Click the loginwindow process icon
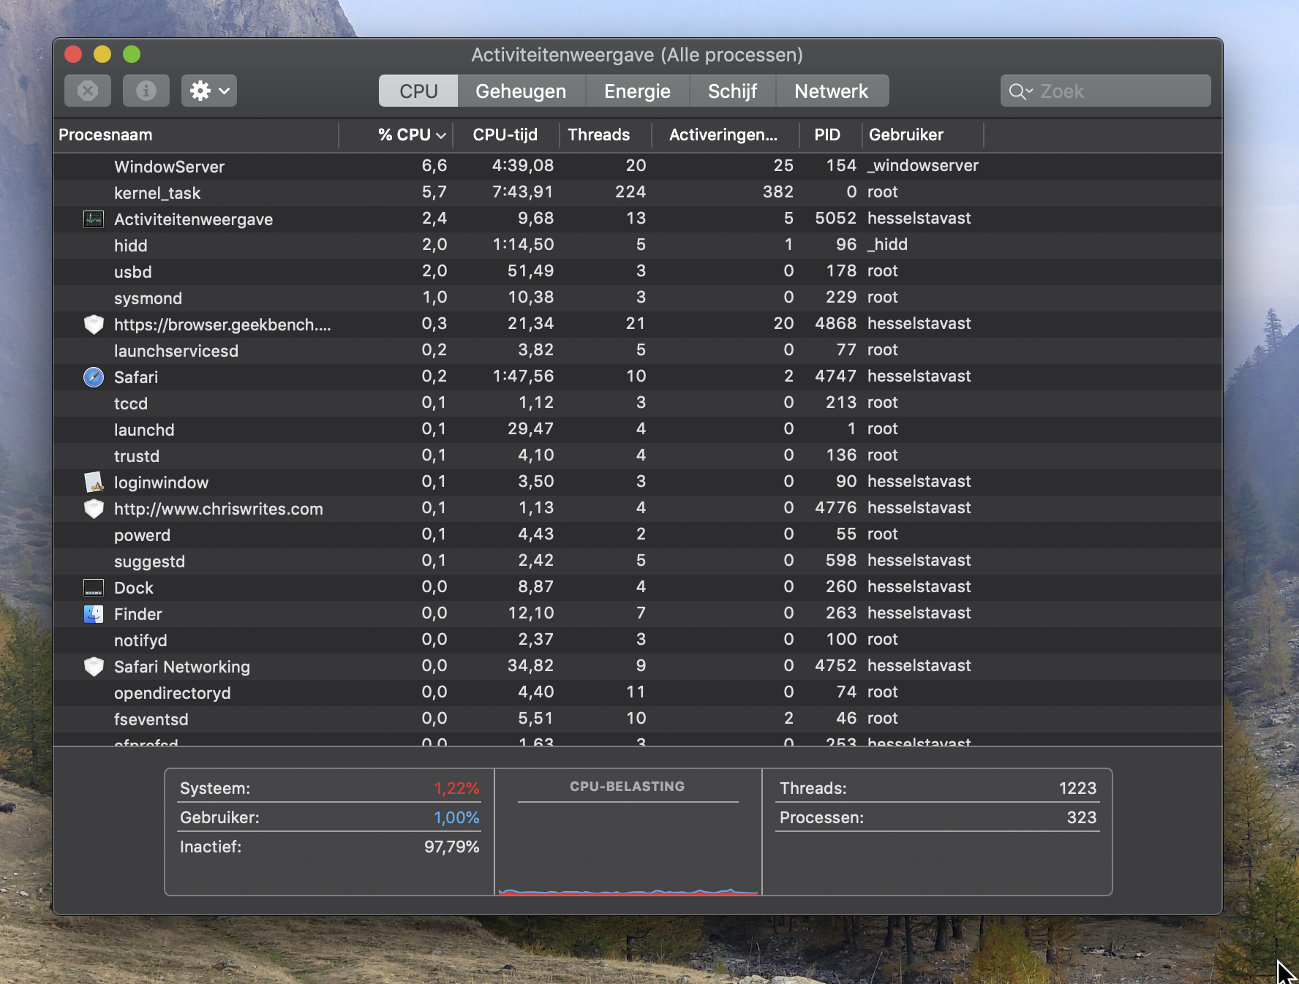The image size is (1299, 984). pos(94,482)
